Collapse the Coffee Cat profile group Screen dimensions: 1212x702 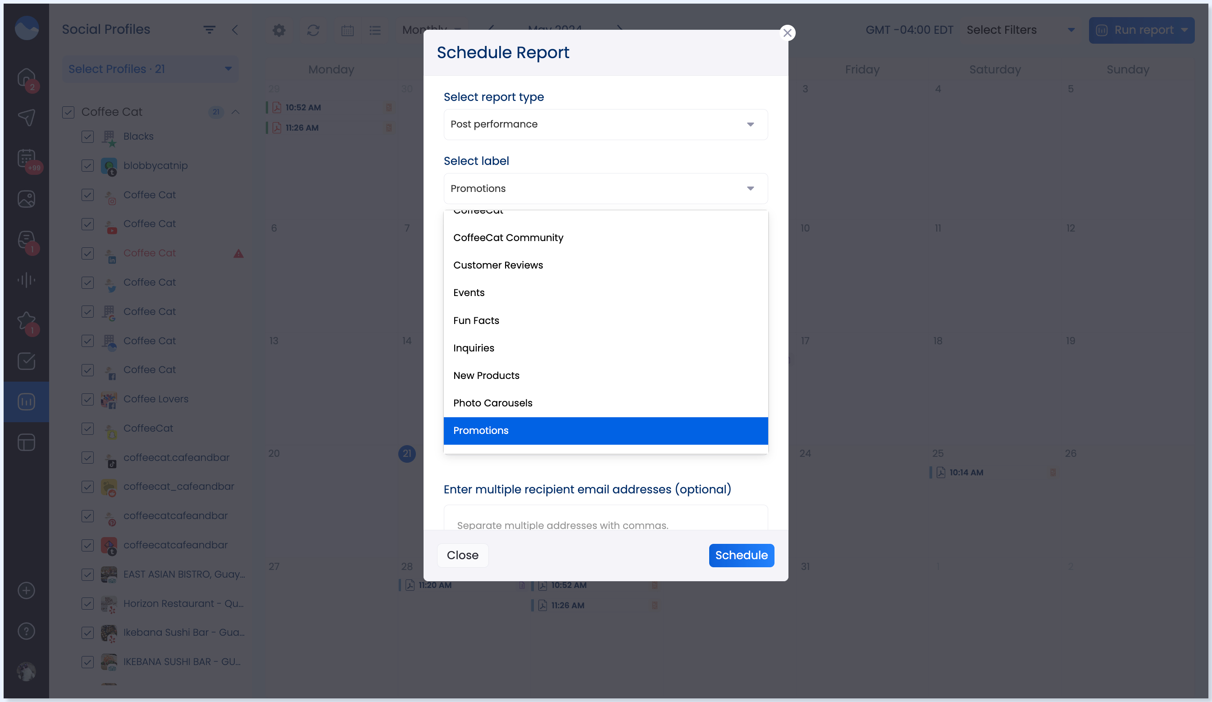coord(235,112)
